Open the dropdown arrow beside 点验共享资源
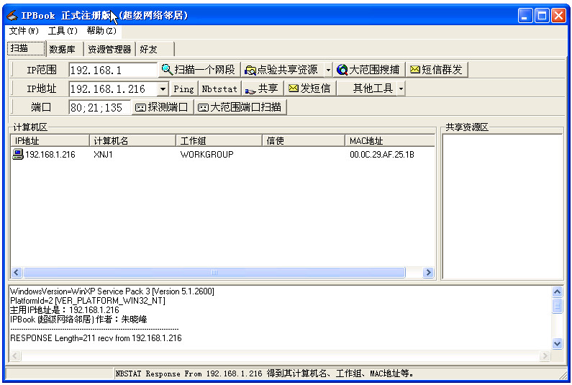 tap(328, 69)
